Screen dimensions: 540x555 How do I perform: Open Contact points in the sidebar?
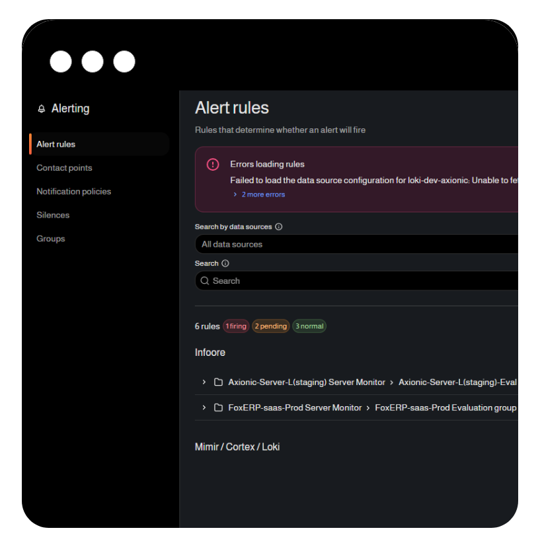(64, 168)
